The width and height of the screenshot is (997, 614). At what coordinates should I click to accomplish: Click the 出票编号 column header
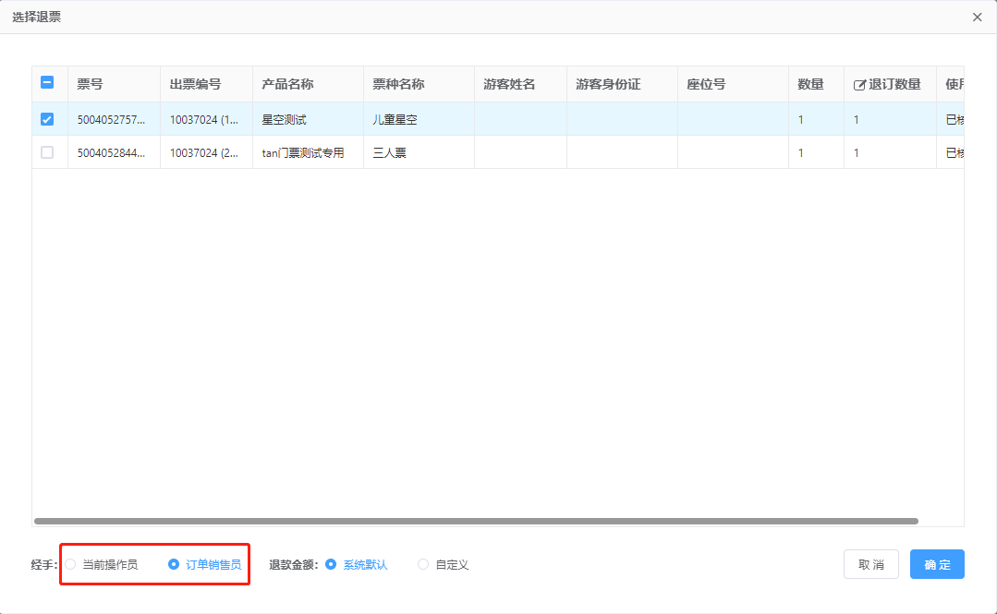tap(195, 84)
